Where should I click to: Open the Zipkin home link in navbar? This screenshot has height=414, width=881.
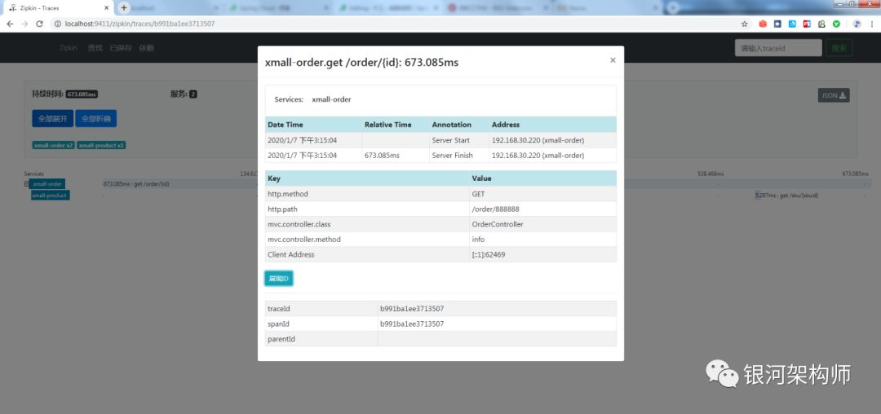[x=69, y=48]
